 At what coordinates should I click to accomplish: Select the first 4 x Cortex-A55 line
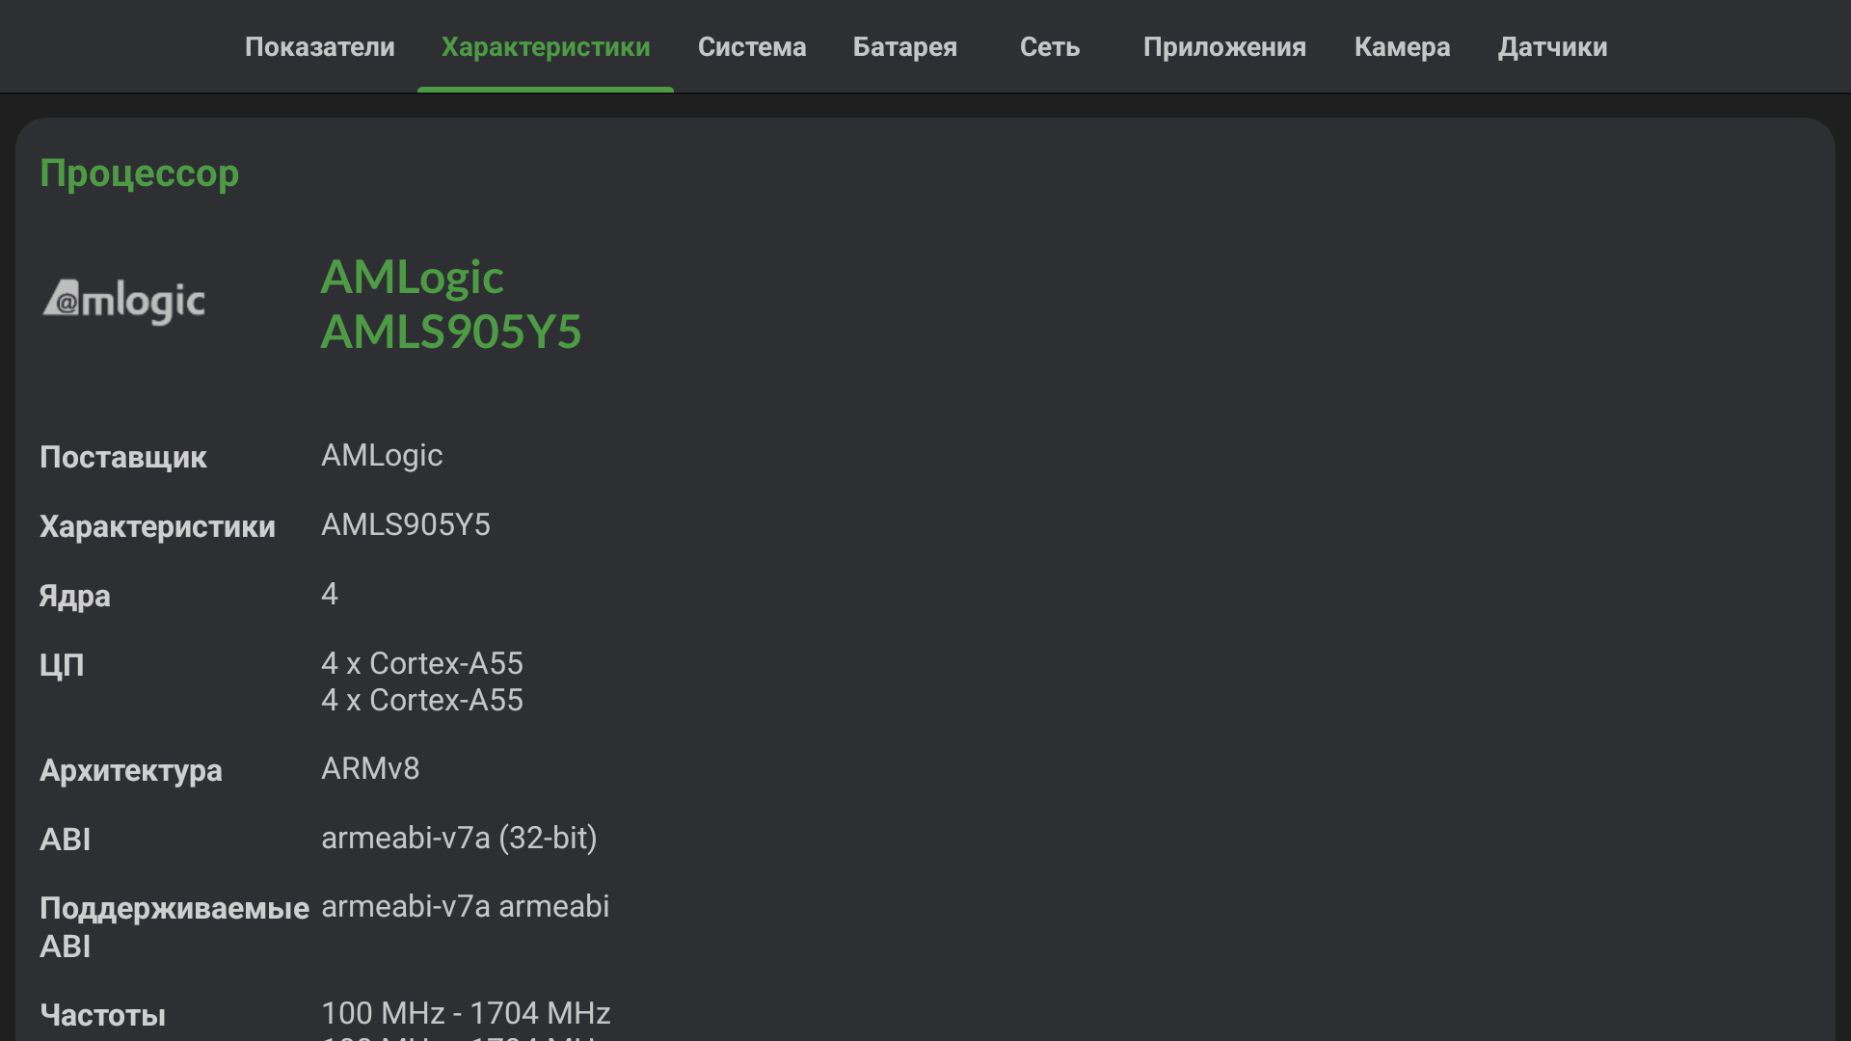(x=421, y=663)
